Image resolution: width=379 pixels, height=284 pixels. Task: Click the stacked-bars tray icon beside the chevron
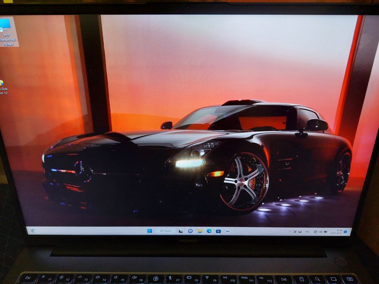coord(295,232)
